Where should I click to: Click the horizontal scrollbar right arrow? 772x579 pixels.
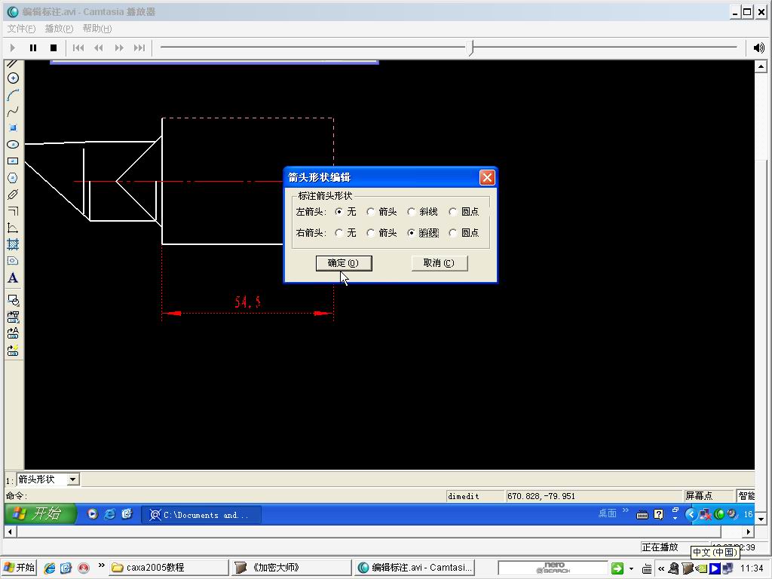(749, 532)
